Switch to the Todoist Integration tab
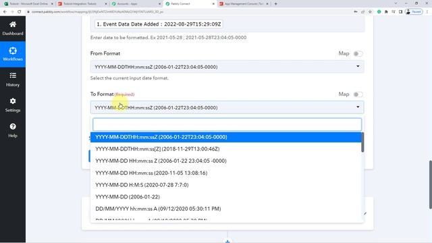 point(82,4)
